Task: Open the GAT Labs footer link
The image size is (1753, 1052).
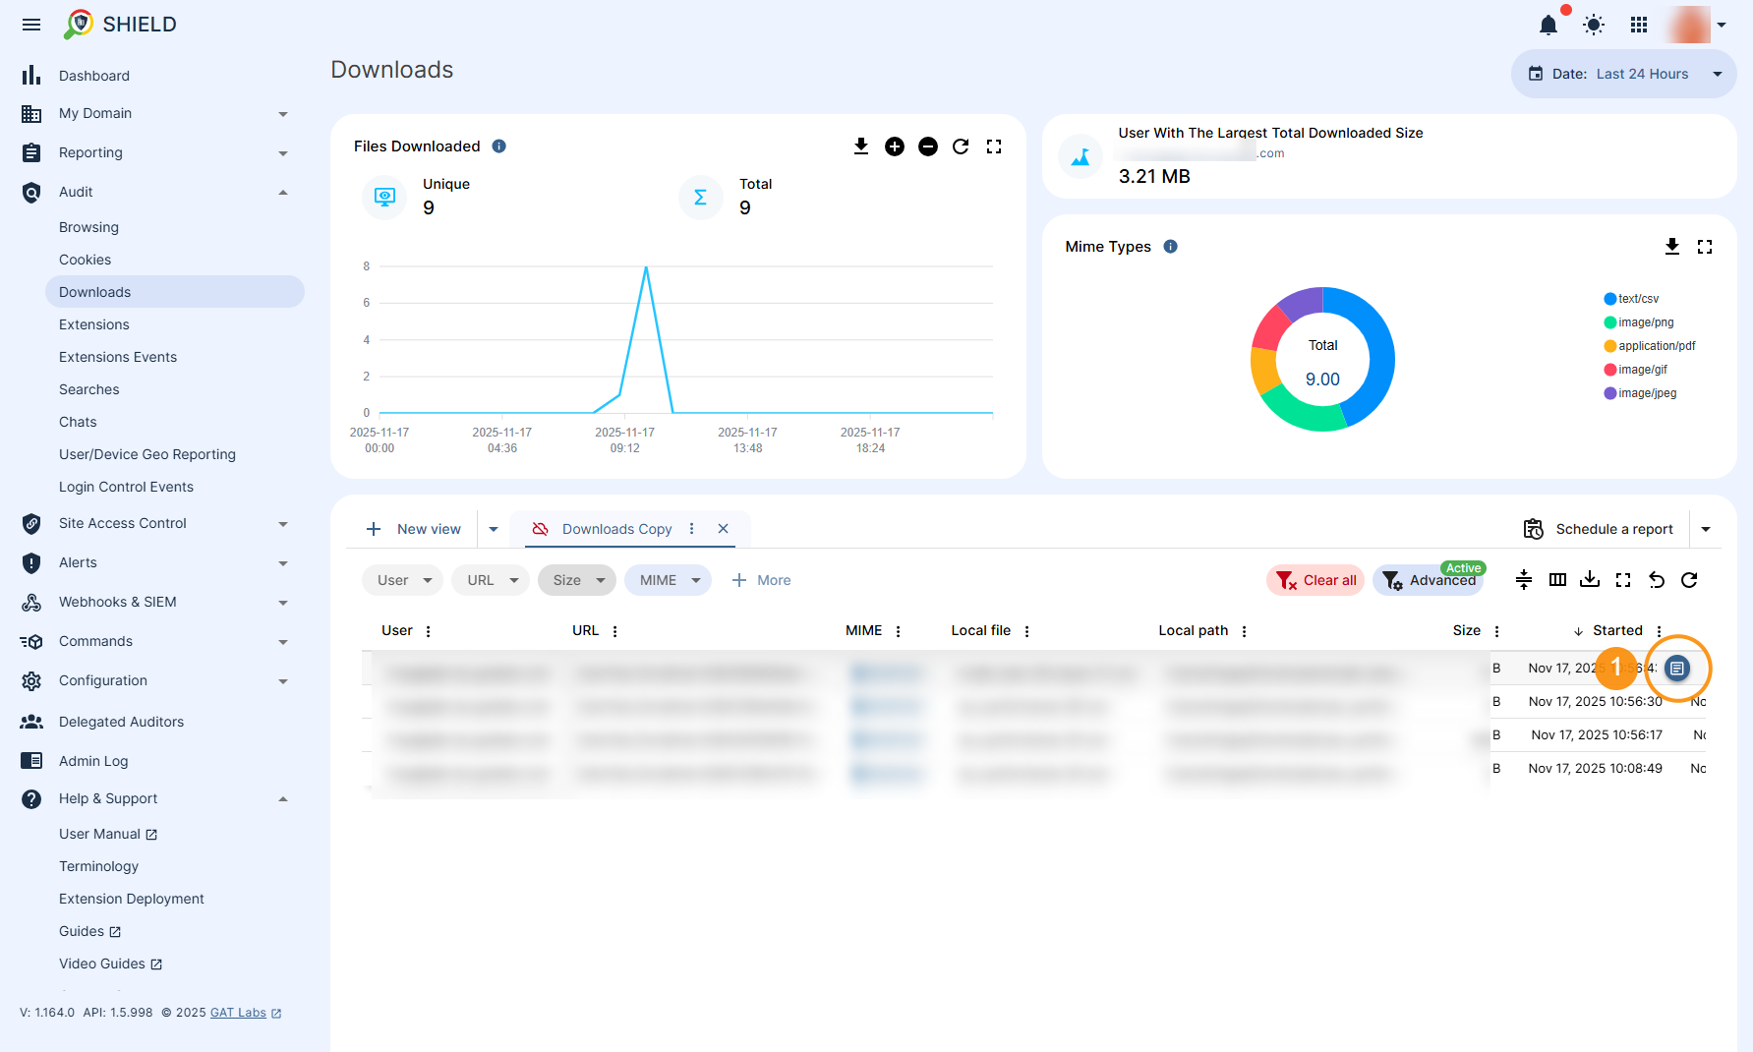Action: 238,1013
